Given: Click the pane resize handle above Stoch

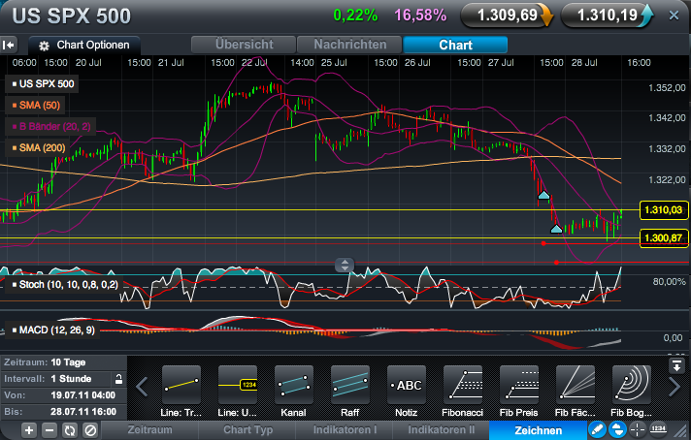Looking at the screenshot, I should coord(345,265).
